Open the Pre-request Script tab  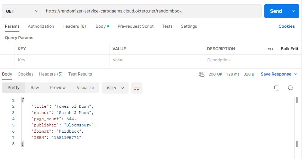point(135,26)
